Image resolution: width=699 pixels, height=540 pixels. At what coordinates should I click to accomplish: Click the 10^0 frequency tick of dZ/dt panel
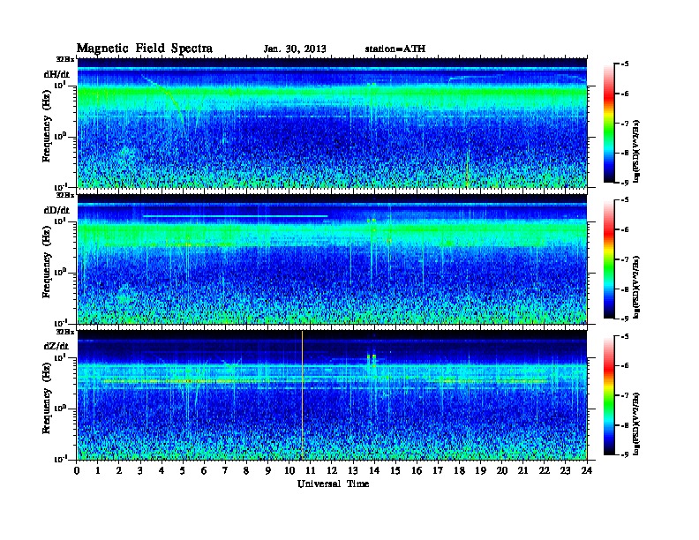(60, 408)
